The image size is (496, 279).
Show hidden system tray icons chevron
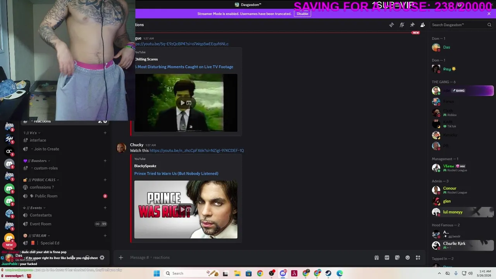[x=439, y=274]
